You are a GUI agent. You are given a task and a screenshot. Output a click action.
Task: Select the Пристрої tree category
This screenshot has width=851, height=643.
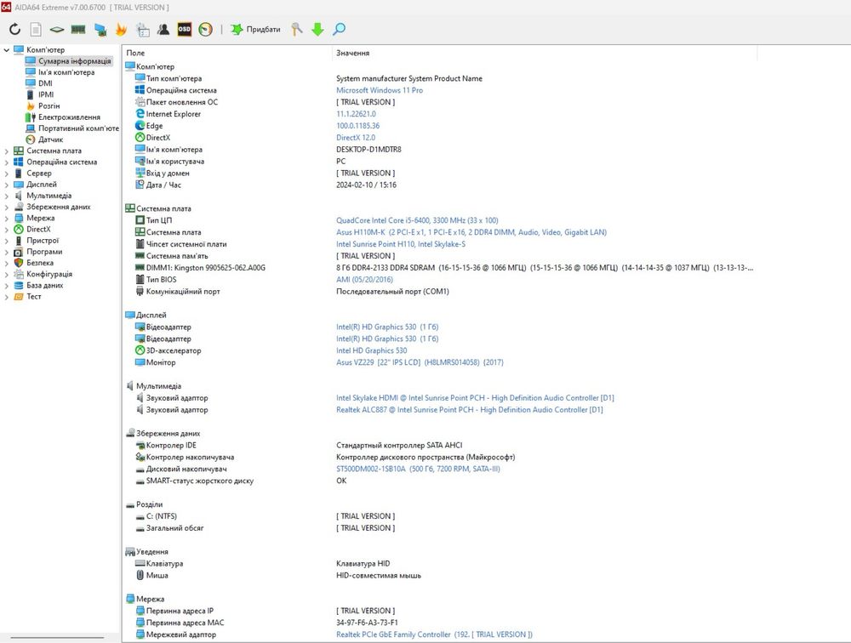click(43, 241)
